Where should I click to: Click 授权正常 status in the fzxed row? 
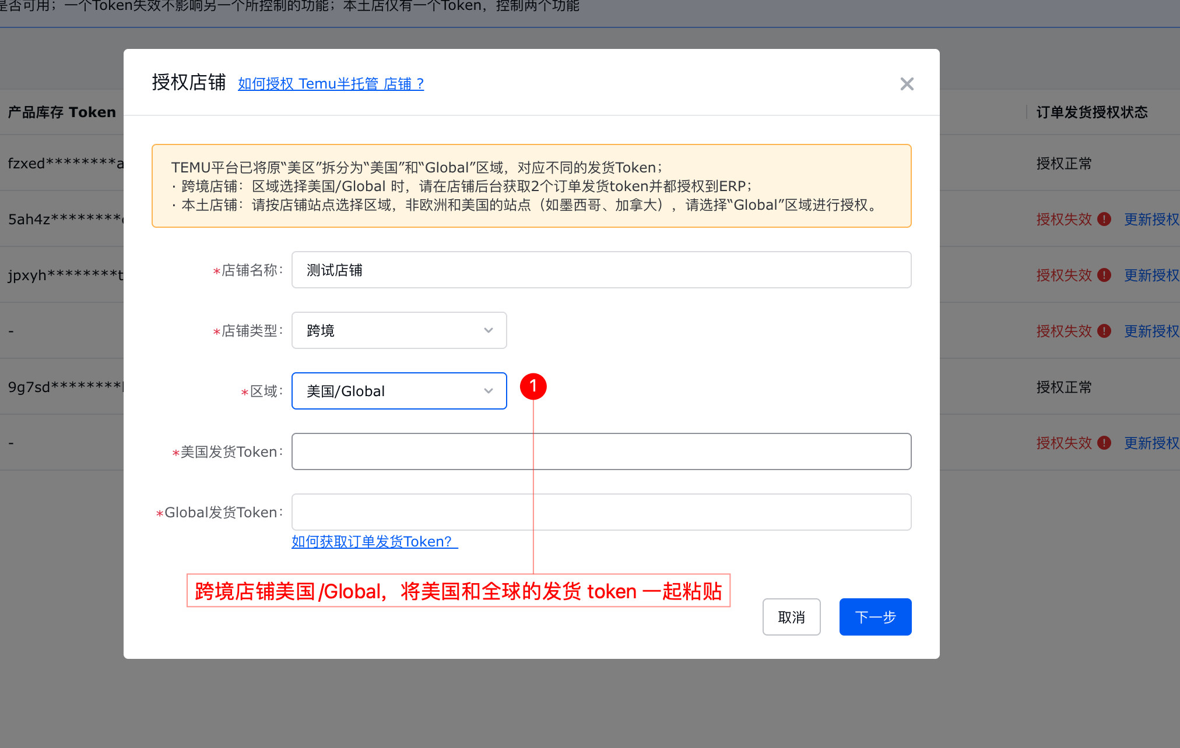[1064, 163]
